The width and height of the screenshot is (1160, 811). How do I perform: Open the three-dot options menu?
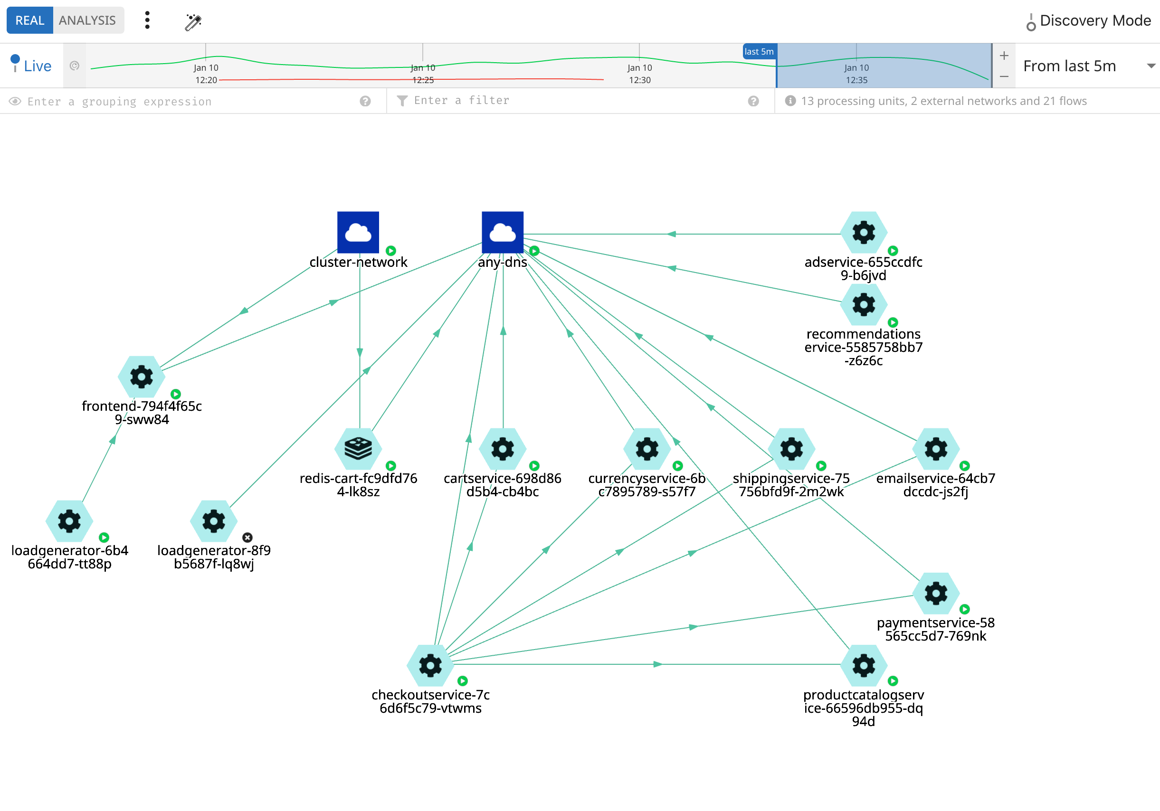(147, 20)
